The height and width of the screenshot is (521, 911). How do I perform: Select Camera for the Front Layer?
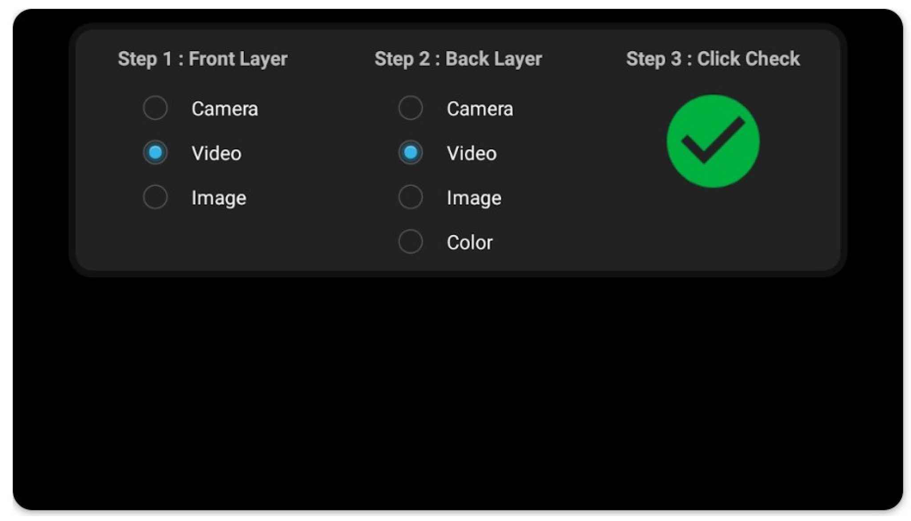coord(155,108)
